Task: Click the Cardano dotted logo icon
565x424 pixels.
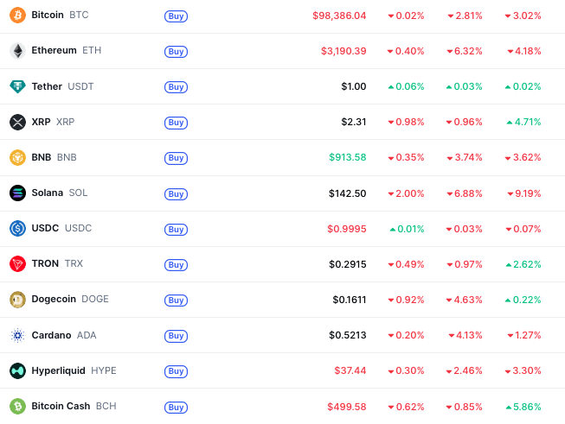Action: click(17, 335)
